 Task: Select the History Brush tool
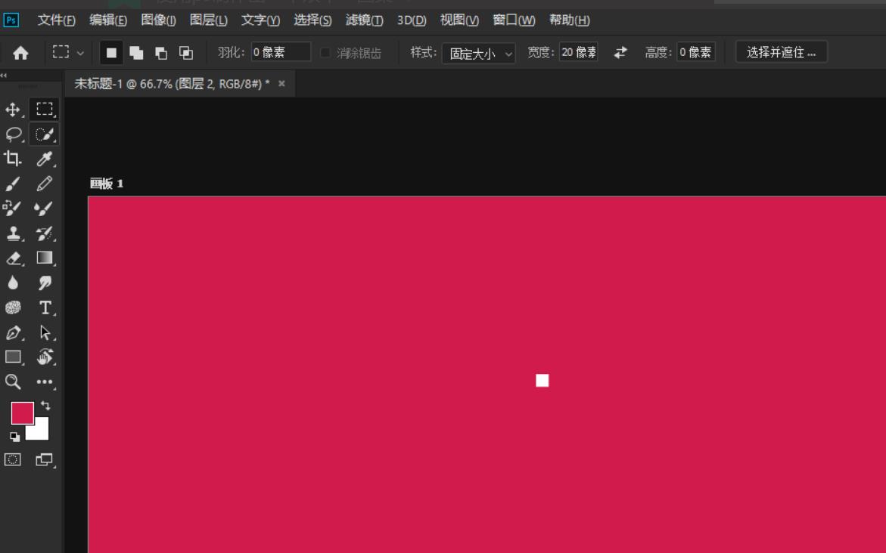pyautogui.click(x=44, y=233)
